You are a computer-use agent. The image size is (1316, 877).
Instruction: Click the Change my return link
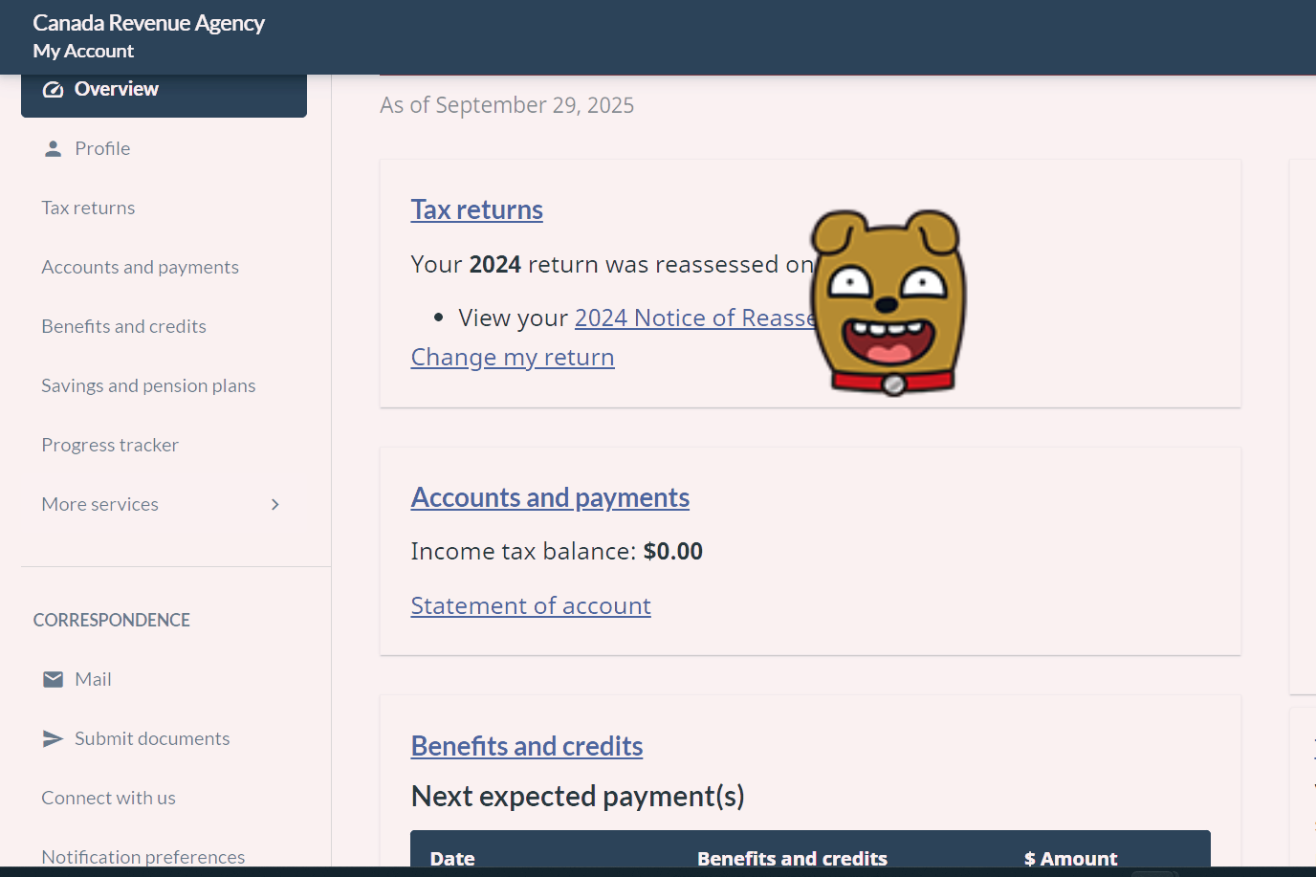click(x=513, y=357)
